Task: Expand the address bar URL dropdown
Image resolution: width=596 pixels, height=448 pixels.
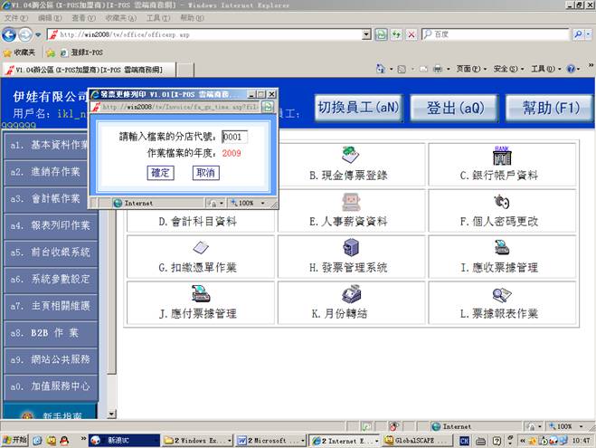Action: 366,34
